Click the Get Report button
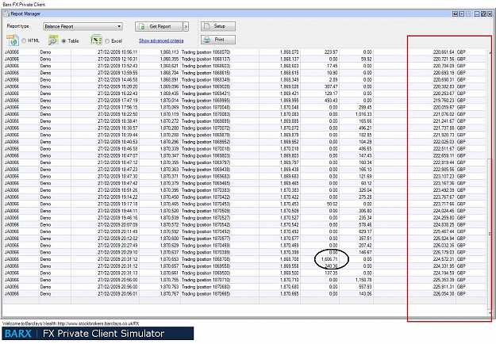496x344 pixels. (159, 26)
